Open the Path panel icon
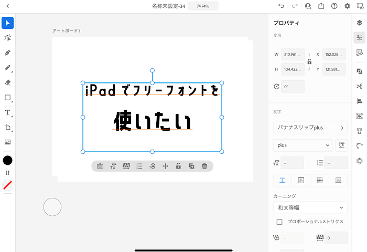Viewport: 367px width, 252px height. click(360, 146)
